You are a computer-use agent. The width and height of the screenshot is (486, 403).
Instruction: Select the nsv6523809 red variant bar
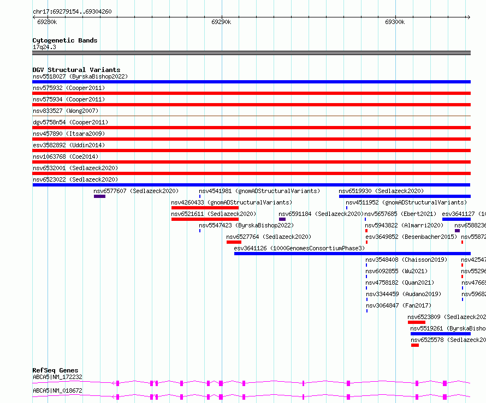tap(417, 322)
